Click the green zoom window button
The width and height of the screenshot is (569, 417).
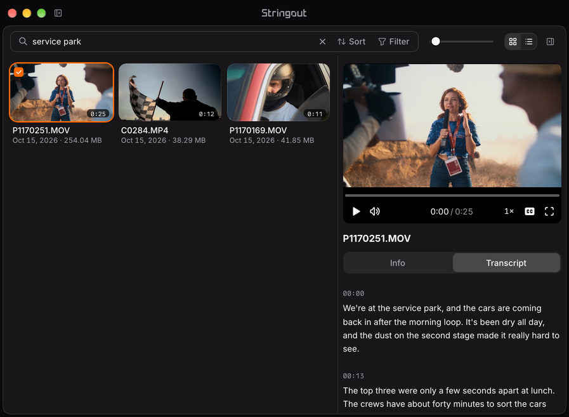pyautogui.click(x=41, y=13)
